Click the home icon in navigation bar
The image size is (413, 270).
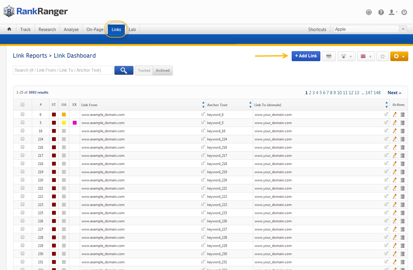(x=9, y=29)
